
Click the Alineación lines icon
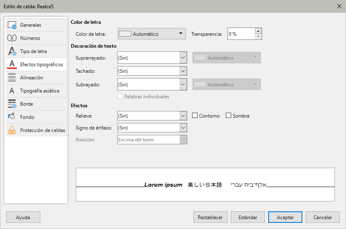click(12, 77)
